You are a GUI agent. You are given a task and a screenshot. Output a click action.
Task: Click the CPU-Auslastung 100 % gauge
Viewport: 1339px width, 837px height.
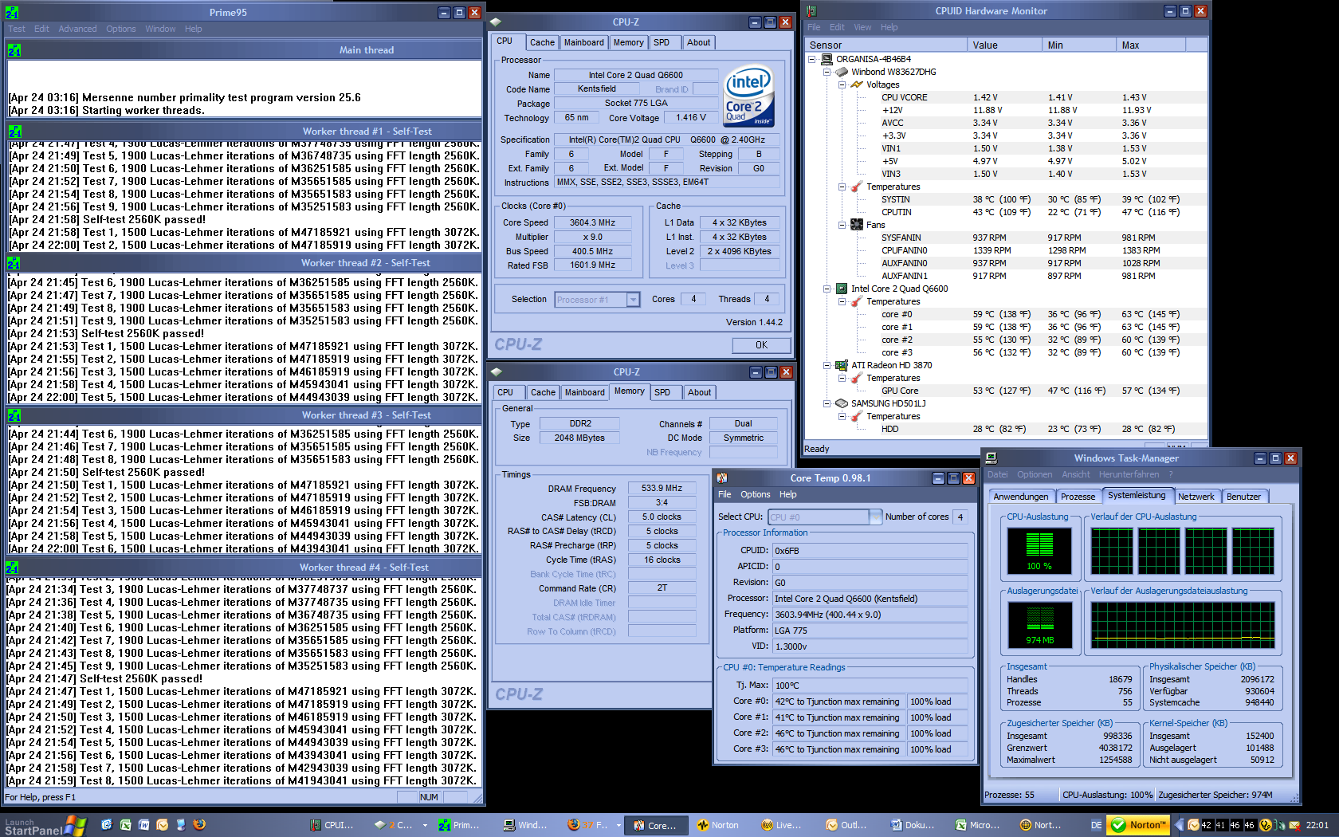click(1039, 551)
